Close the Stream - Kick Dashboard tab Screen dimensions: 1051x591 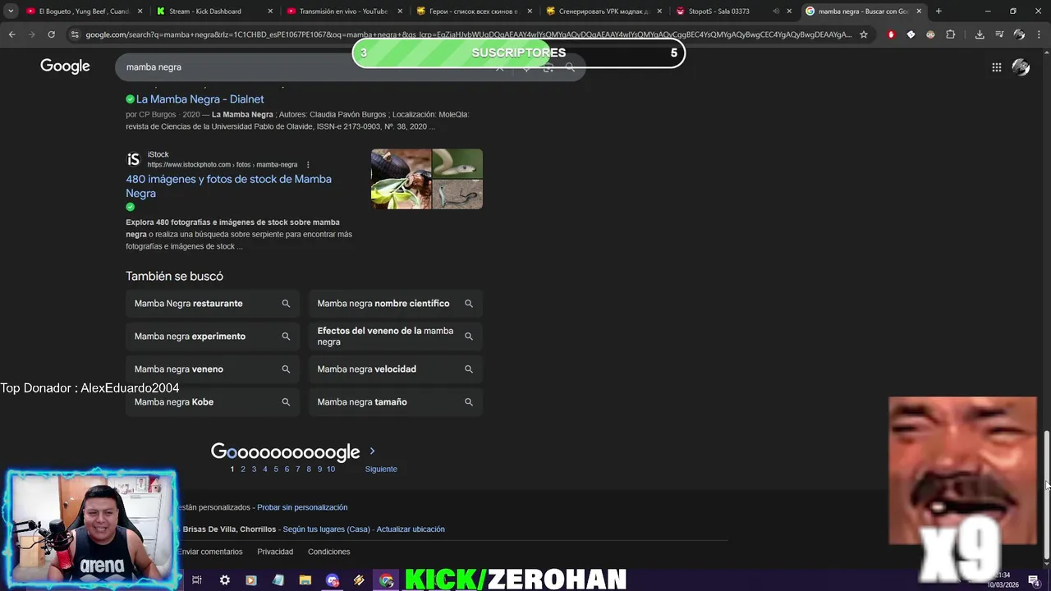click(x=269, y=11)
